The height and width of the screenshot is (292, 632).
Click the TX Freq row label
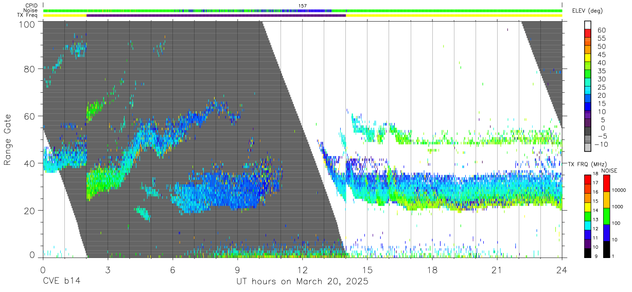point(27,15)
